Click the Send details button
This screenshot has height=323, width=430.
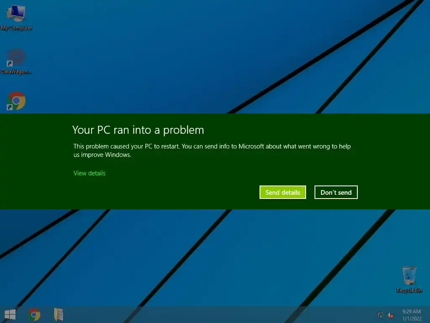[283, 192]
